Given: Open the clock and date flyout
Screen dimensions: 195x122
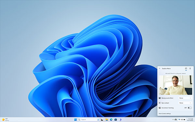Looking at the screenshot, I should point(190,120).
